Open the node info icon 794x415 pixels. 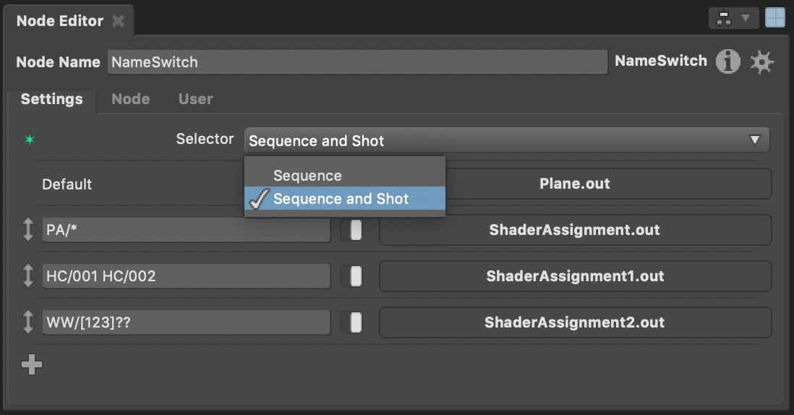click(727, 61)
